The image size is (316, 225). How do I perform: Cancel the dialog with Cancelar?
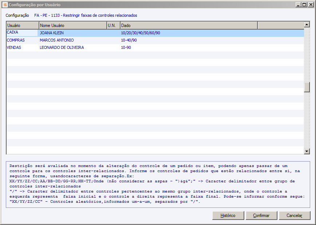point(295,216)
